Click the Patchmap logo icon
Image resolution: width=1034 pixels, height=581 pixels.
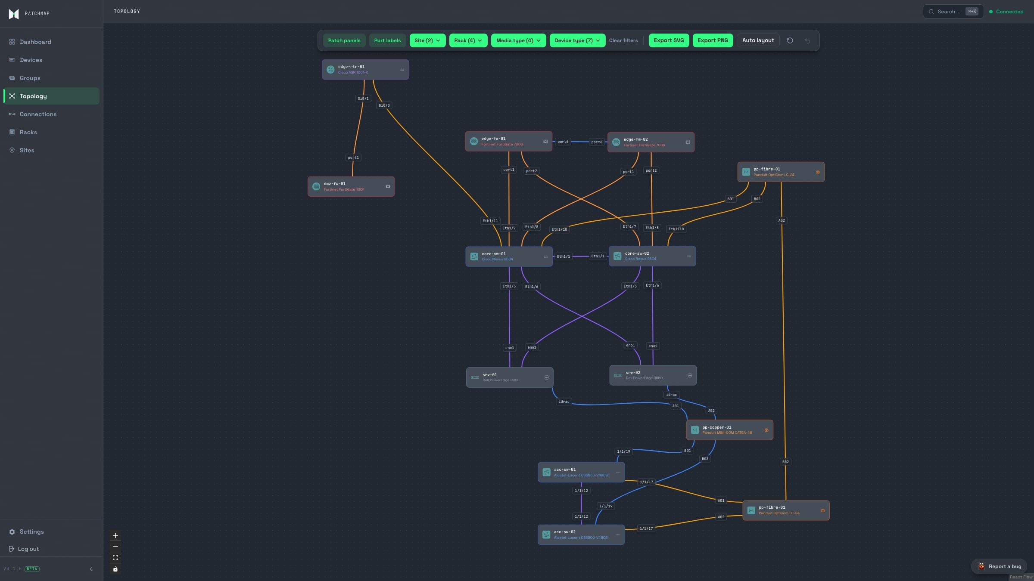click(x=14, y=14)
